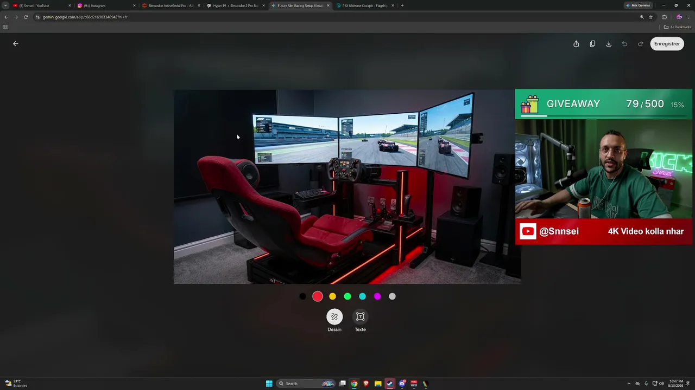Open Task View from the taskbar

pyautogui.click(x=343, y=383)
